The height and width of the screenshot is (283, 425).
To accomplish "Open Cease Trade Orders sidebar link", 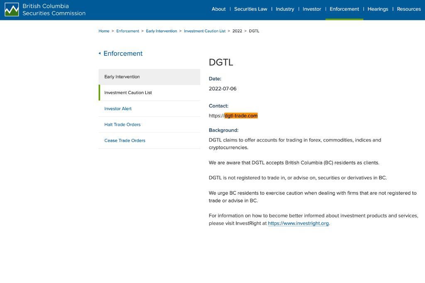I will click(x=125, y=141).
